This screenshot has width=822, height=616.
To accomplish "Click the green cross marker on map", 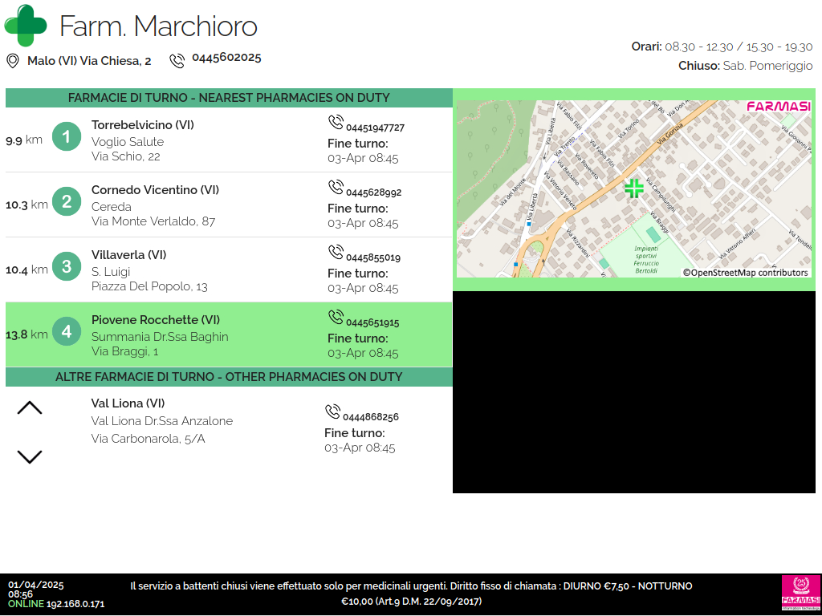I will pyautogui.click(x=634, y=188).
